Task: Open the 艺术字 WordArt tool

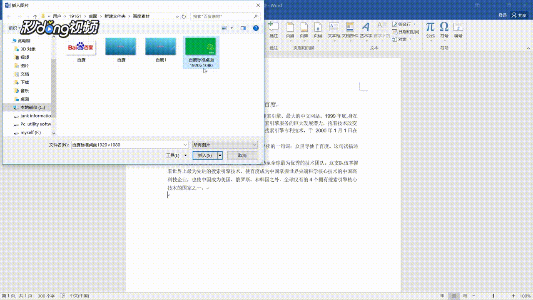Action: pos(366,30)
